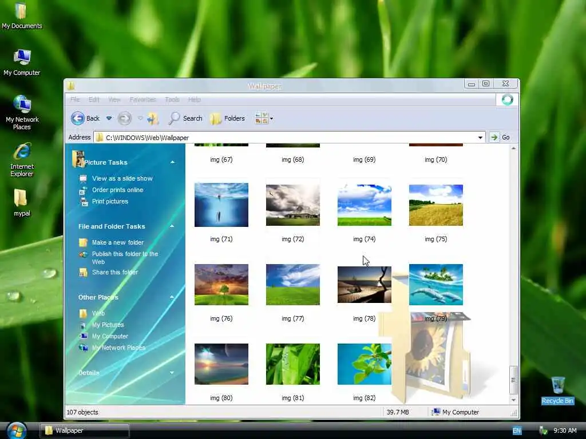Select thumbnail img (78)

(365, 285)
